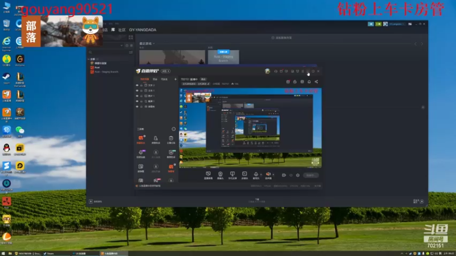
Task: Click the microphone icon in Douyu toolbar
Action: tap(255, 174)
